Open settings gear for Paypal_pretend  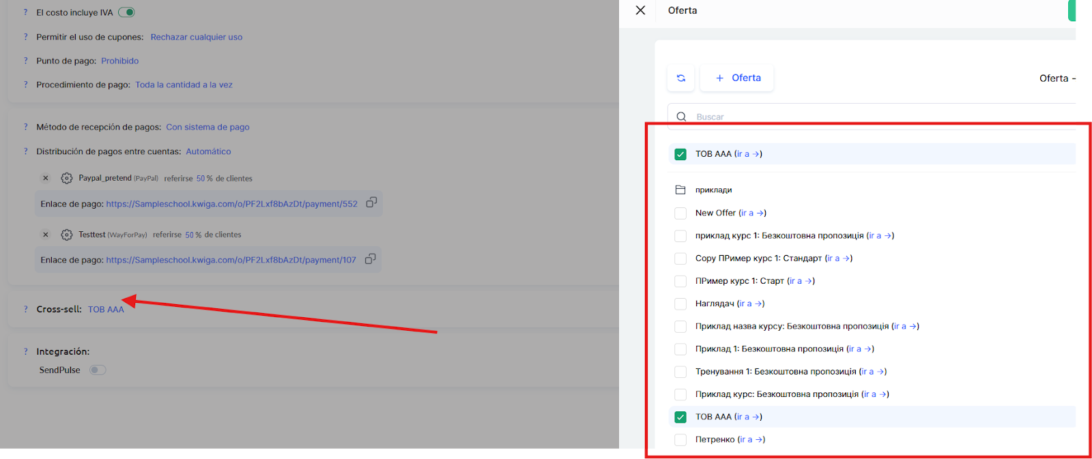(66, 178)
